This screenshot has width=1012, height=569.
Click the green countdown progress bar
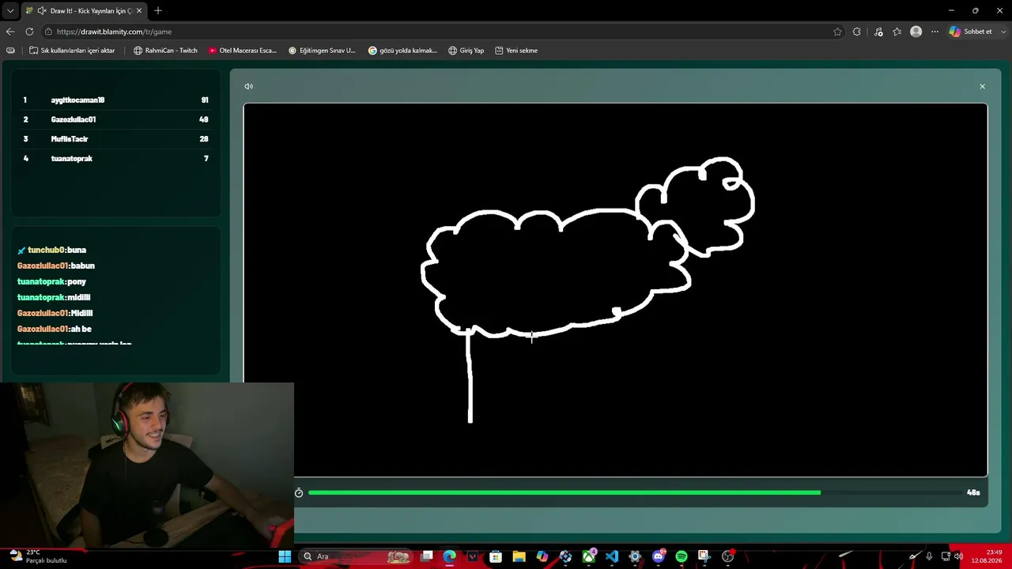tap(565, 492)
